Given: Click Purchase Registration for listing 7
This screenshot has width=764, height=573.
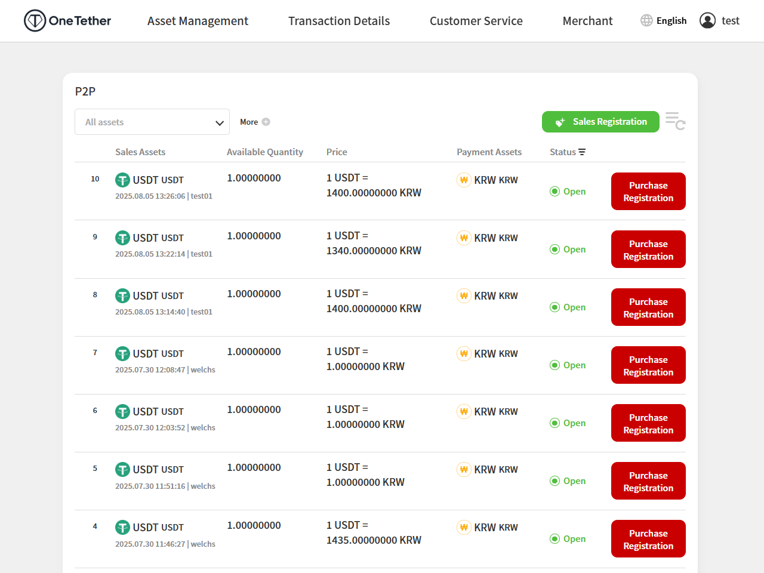Looking at the screenshot, I should coord(648,365).
